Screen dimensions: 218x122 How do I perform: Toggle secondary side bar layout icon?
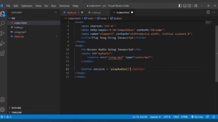pyautogui.click(x=189, y=6)
